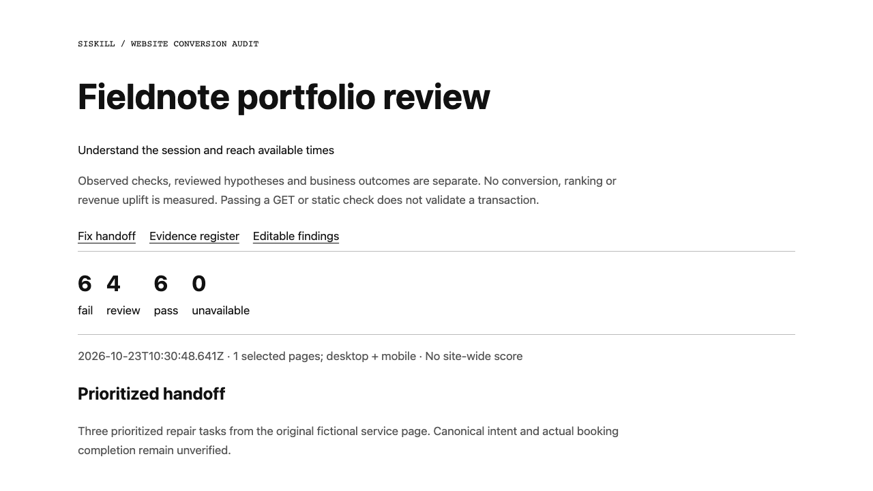Open the Fix handoff link
The height and width of the screenshot is (491, 873).
106,236
